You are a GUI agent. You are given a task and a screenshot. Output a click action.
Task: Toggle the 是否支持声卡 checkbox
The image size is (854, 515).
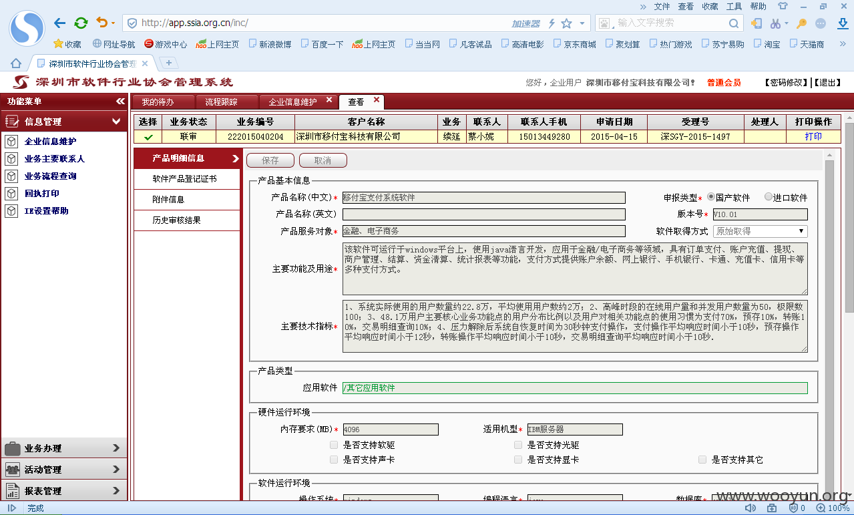[334, 460]
